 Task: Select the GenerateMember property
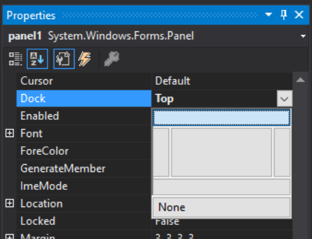84,168
